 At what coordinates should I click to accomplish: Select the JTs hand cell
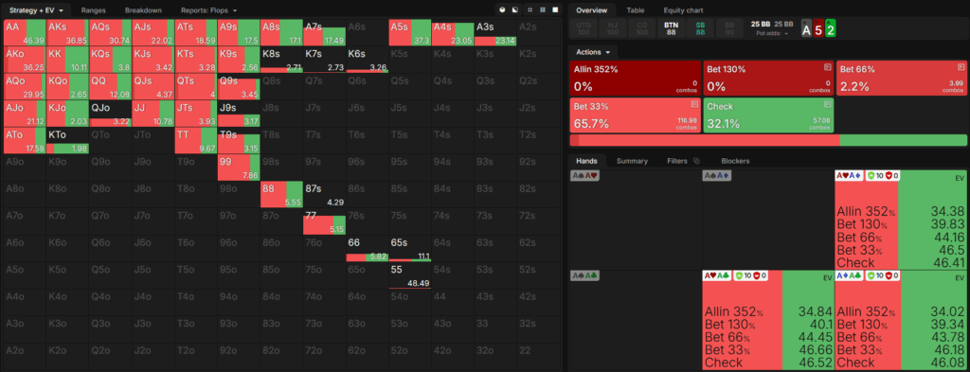[195, 114]
